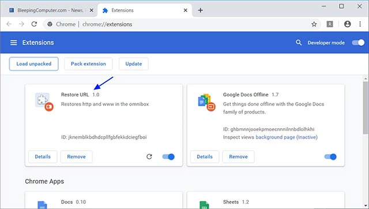Image resolution: width=369 pixels, height=209 pixels.
Task: Click the R extension icon in the toolbar
Action: (x=330, y=24)
